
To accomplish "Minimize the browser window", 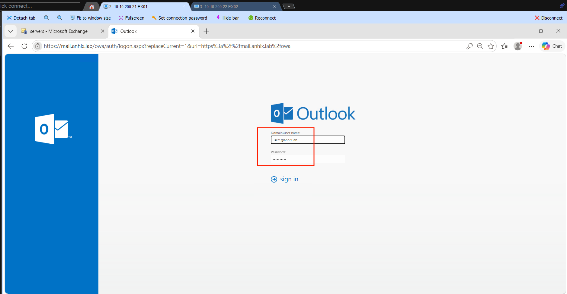I will (x=524, y=31).
